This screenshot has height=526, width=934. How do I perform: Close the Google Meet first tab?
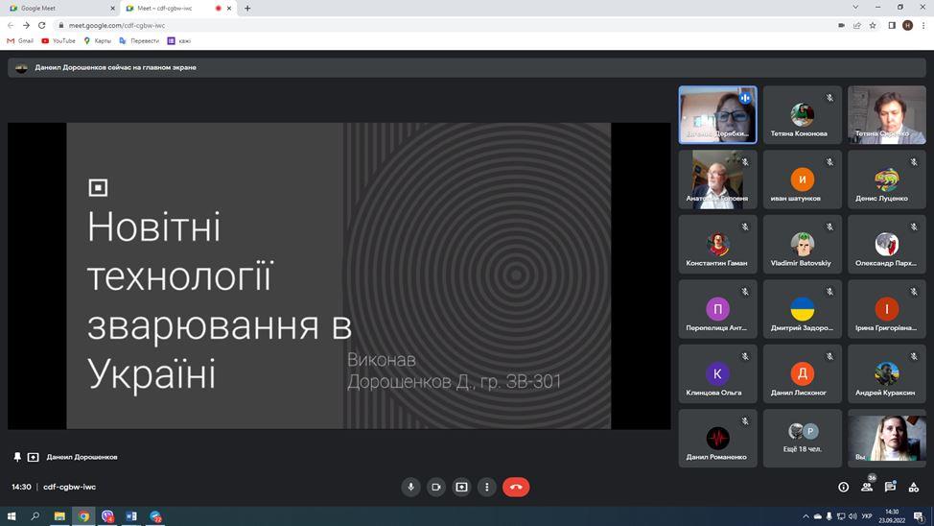point(112,9)
